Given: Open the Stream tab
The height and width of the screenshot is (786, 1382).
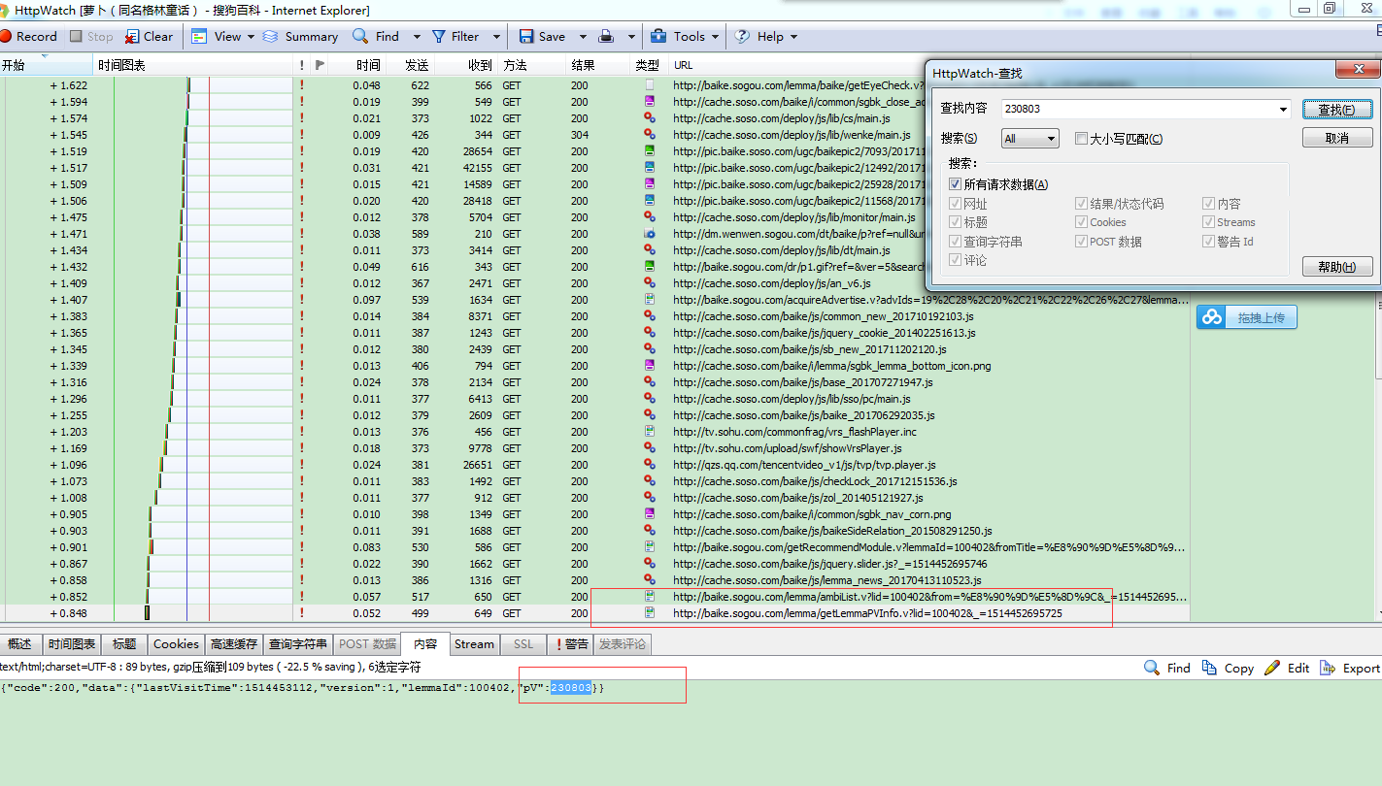Looking at the screenshot, I should point(474,644).
